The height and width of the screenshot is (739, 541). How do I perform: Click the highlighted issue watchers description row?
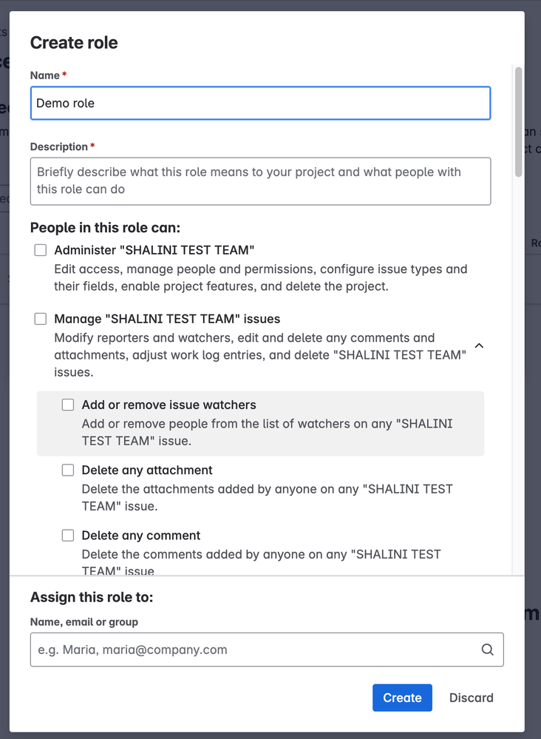coord(260,423)
